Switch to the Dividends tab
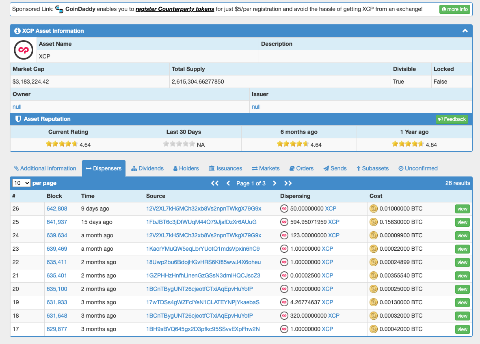 click(x=147, y=168)
